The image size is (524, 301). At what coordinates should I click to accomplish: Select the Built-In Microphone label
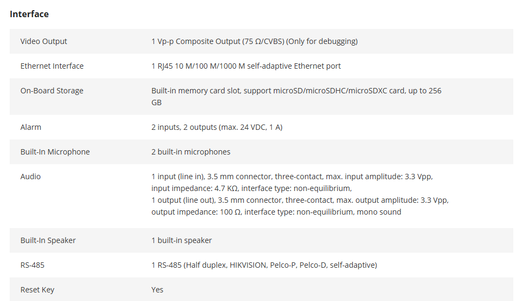pyautogui.click(x=55, y=152)
